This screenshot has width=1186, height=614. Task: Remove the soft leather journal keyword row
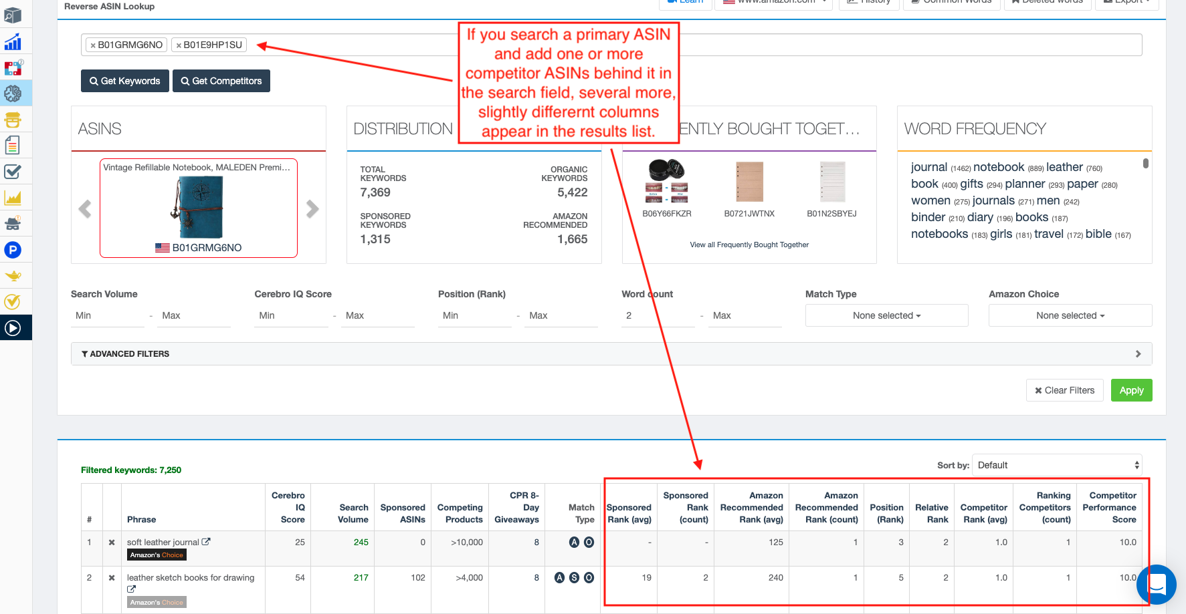click(x=112, y=543)
